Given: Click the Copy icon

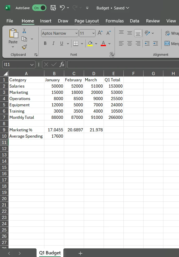Looking at the screenshot, I should [x=24, y=39].
